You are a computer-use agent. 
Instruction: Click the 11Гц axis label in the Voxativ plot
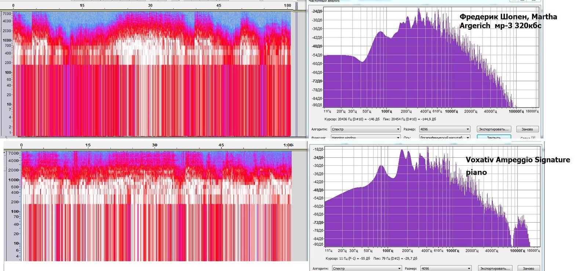(x=328, y=250)
